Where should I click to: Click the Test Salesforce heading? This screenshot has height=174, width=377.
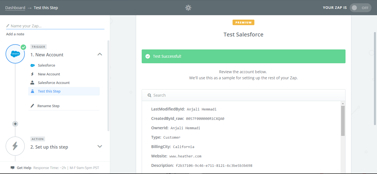point(243,35)
